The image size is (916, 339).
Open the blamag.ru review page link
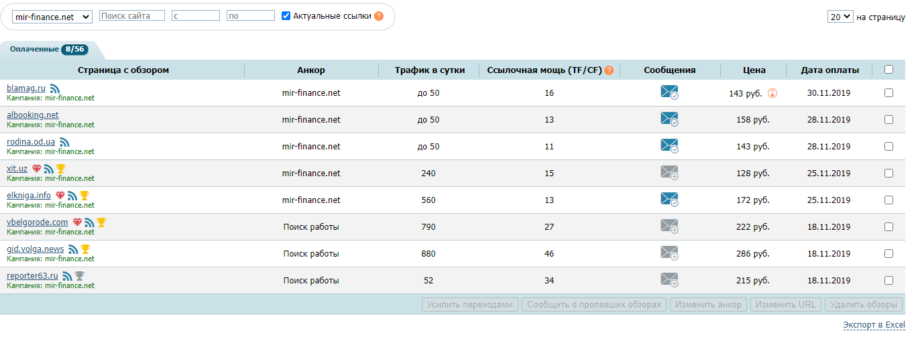click(26, 88)
